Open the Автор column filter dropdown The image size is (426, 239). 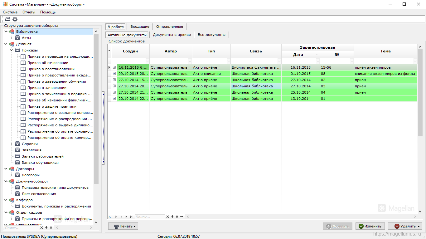click(190, 61)
